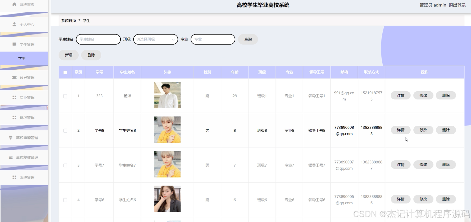Click 退出登录 to log out
The height and width of the screenshot is (222, 471).
click(457, 5)
